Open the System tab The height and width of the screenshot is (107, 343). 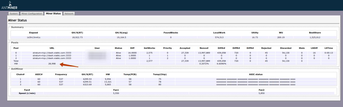13,14
